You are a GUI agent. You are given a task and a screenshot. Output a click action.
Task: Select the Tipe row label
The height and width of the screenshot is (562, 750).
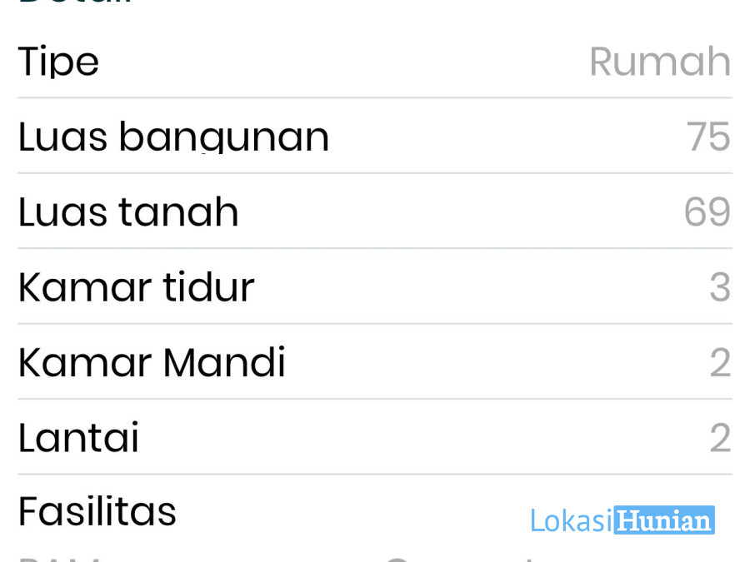click(58, 62)
